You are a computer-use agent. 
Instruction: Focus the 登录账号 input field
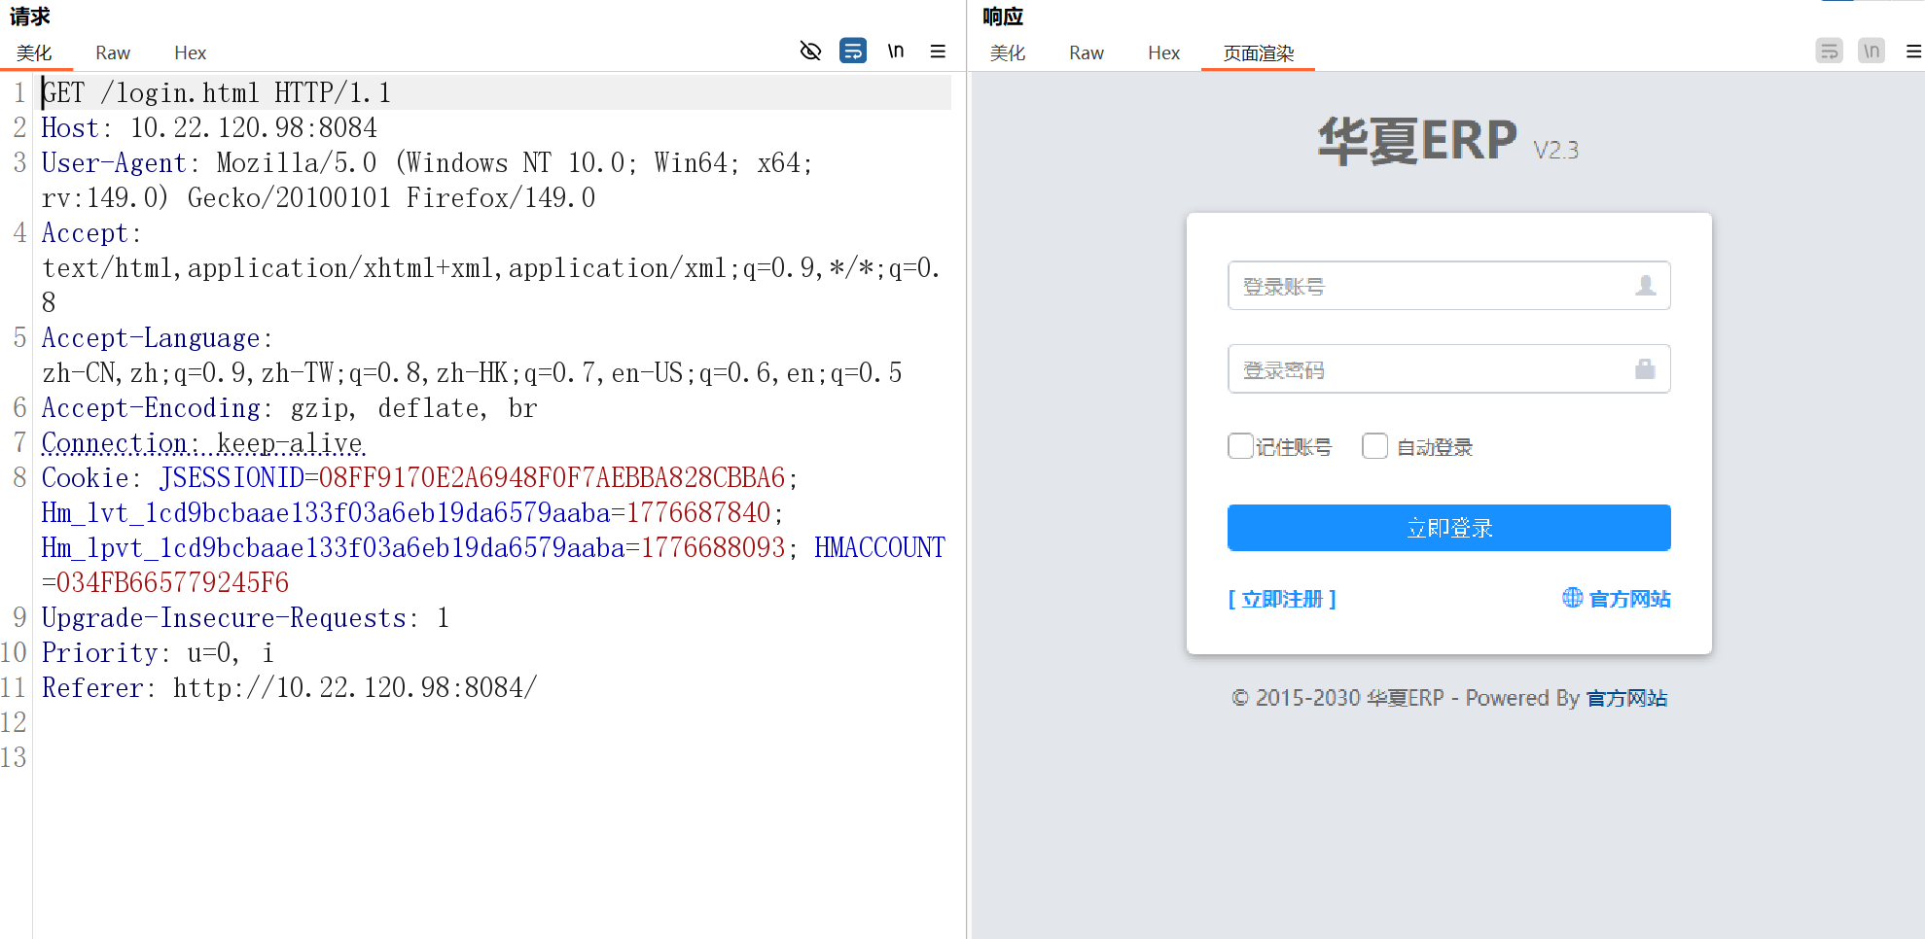coord(1448,286)
